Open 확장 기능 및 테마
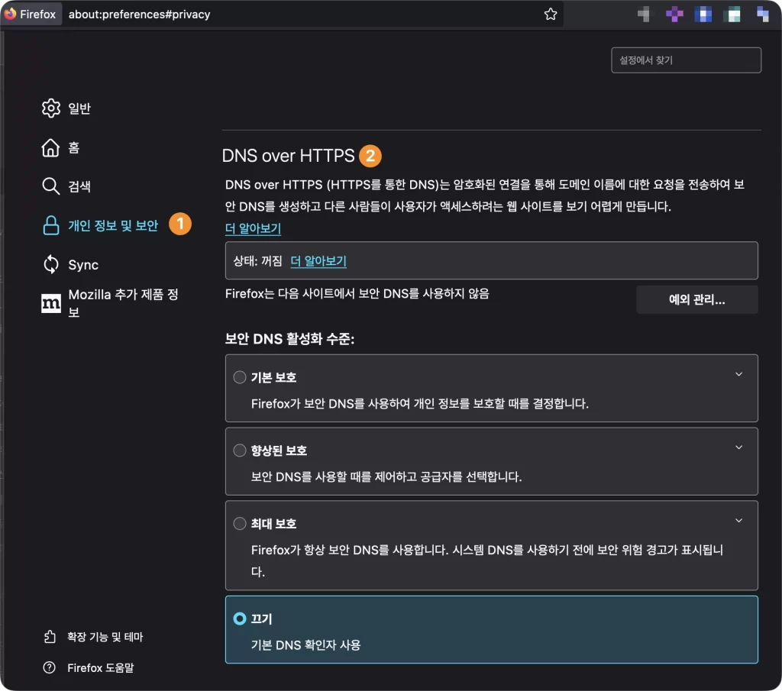 (x=105, y=637)
